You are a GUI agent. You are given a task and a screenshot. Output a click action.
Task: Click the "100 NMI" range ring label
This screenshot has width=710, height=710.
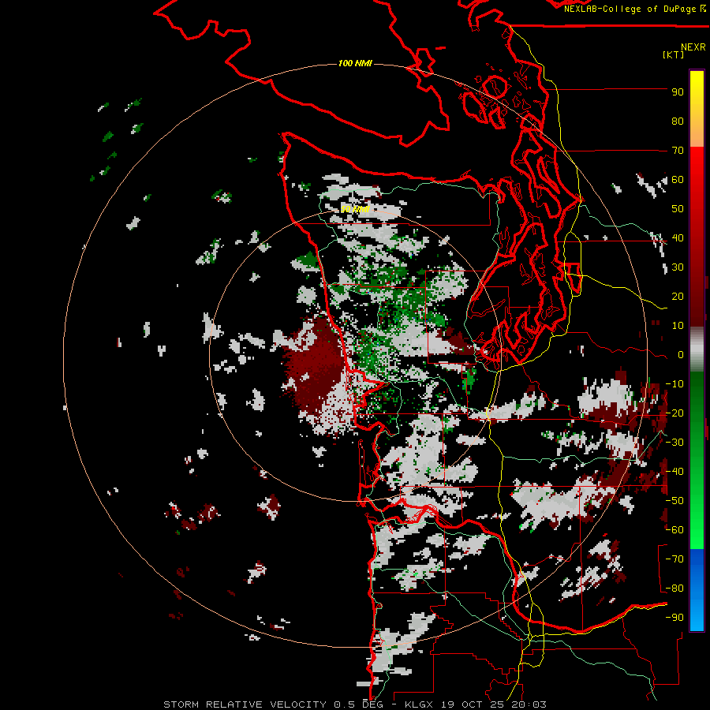355,63
